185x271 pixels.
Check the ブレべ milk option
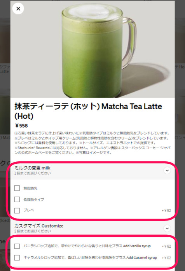17,210
